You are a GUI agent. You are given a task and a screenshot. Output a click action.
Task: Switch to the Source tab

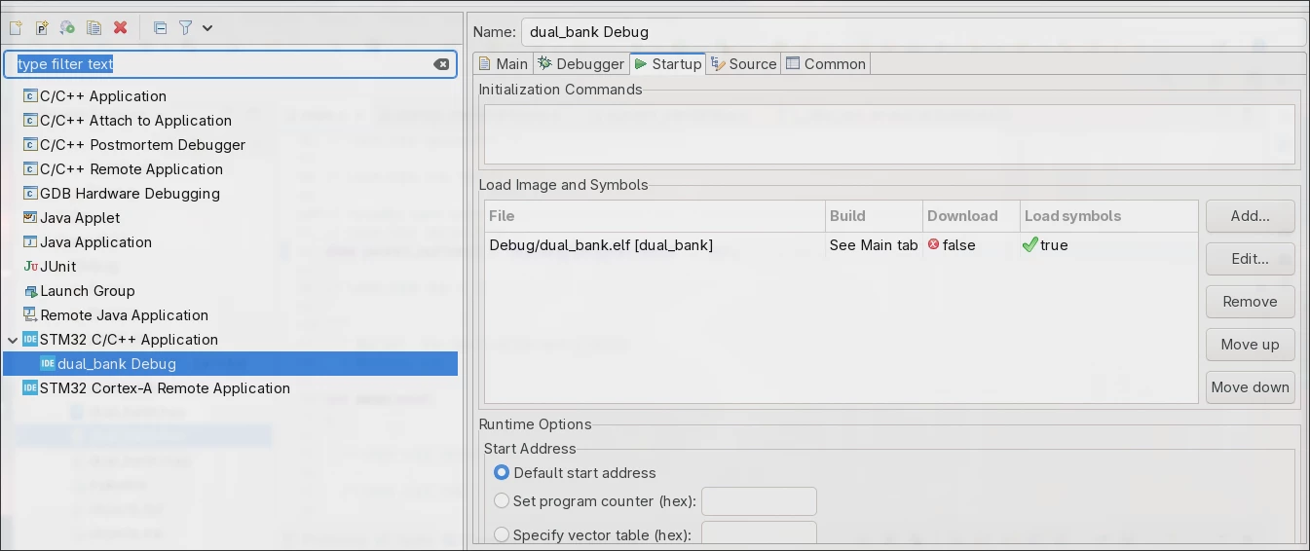tap(744, 64)
